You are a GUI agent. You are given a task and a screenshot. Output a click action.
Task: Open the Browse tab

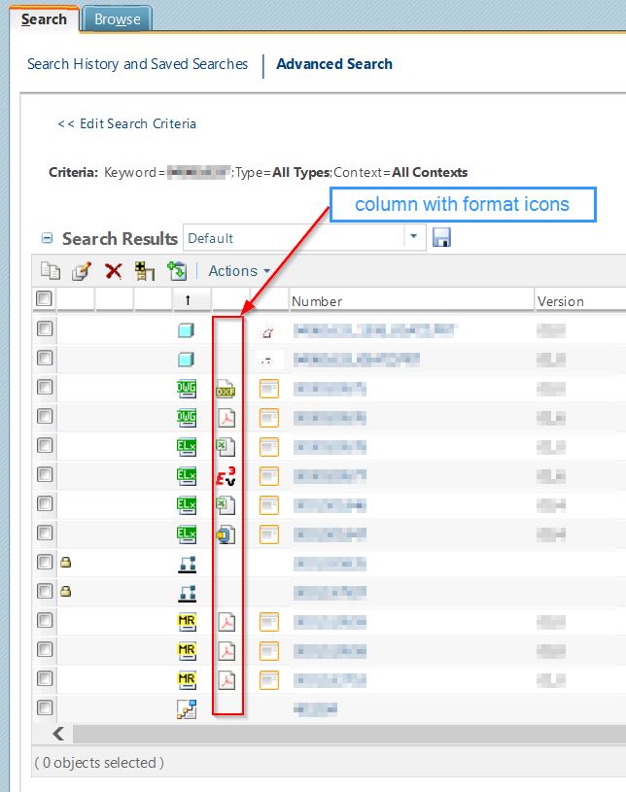point(118,19)
